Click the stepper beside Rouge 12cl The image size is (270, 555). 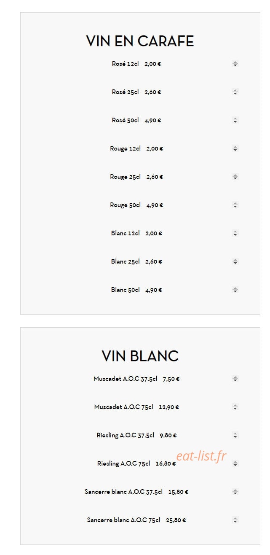[x=235, y=148]
